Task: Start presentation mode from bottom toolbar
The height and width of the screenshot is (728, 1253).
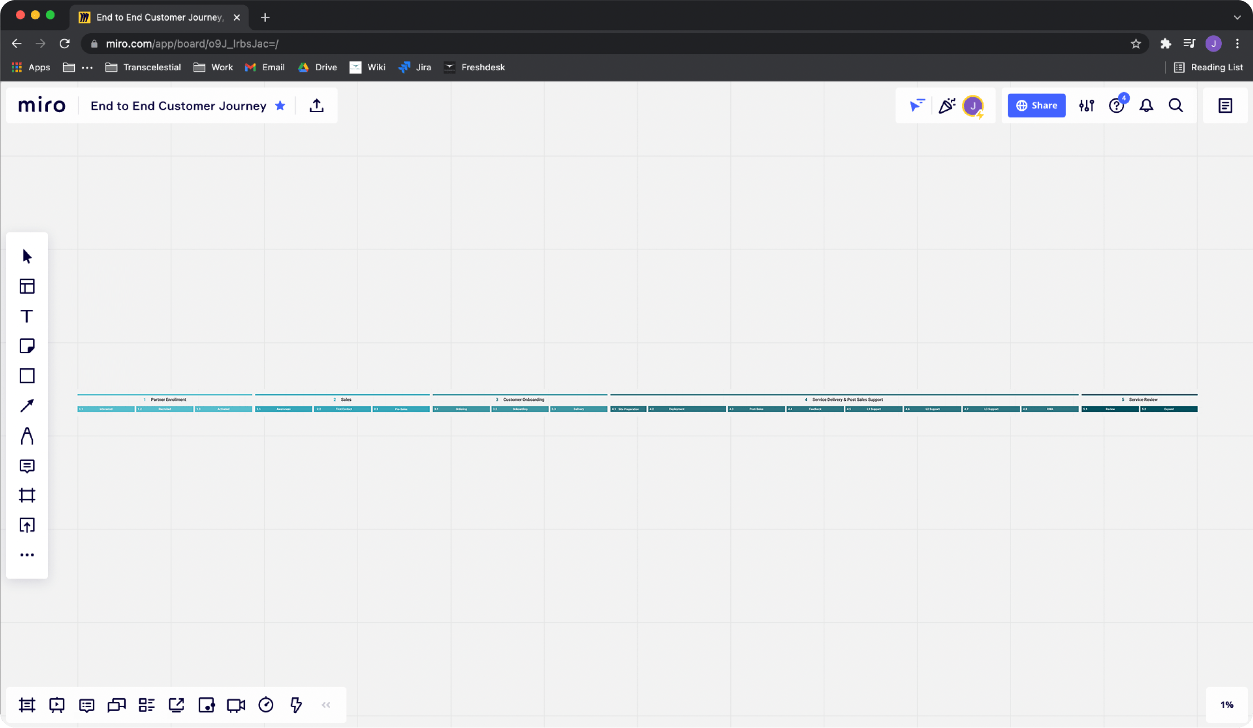Action: tap(57, 705)
